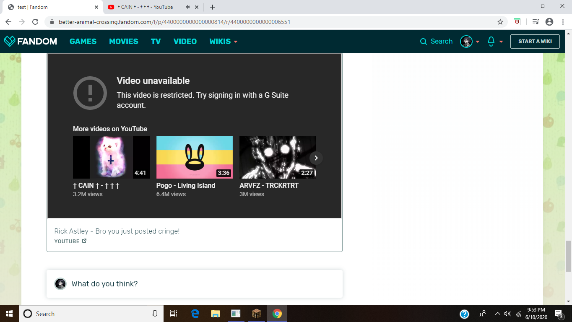
Task: Click the reply box user avatar
Action: (60, 284)
